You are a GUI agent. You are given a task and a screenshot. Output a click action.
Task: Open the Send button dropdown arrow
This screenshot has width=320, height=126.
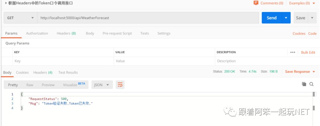click(286, 18)
